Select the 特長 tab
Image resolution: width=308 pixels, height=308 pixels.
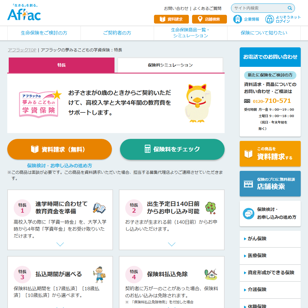[x=62, y=65]
